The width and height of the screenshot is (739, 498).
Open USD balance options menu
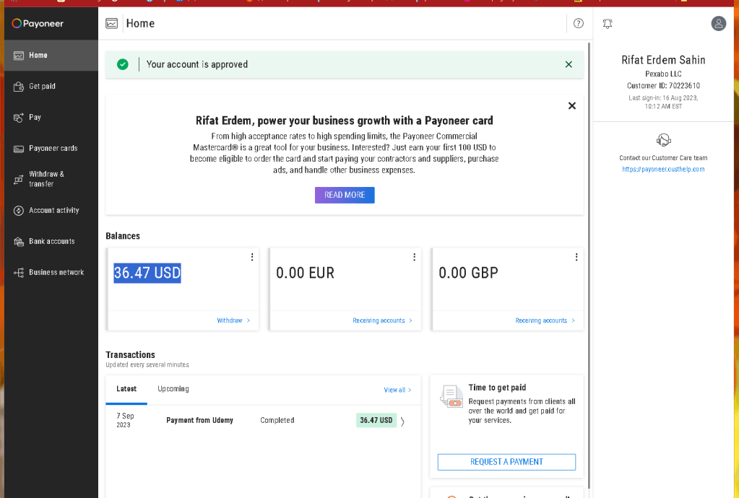click(x=252, y=257)
